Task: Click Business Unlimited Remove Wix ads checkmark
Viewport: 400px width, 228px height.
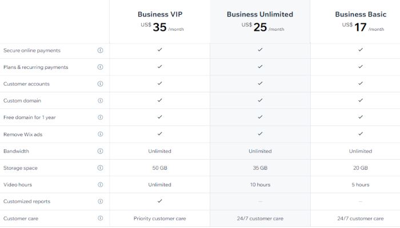Action: tap(260, 134)
